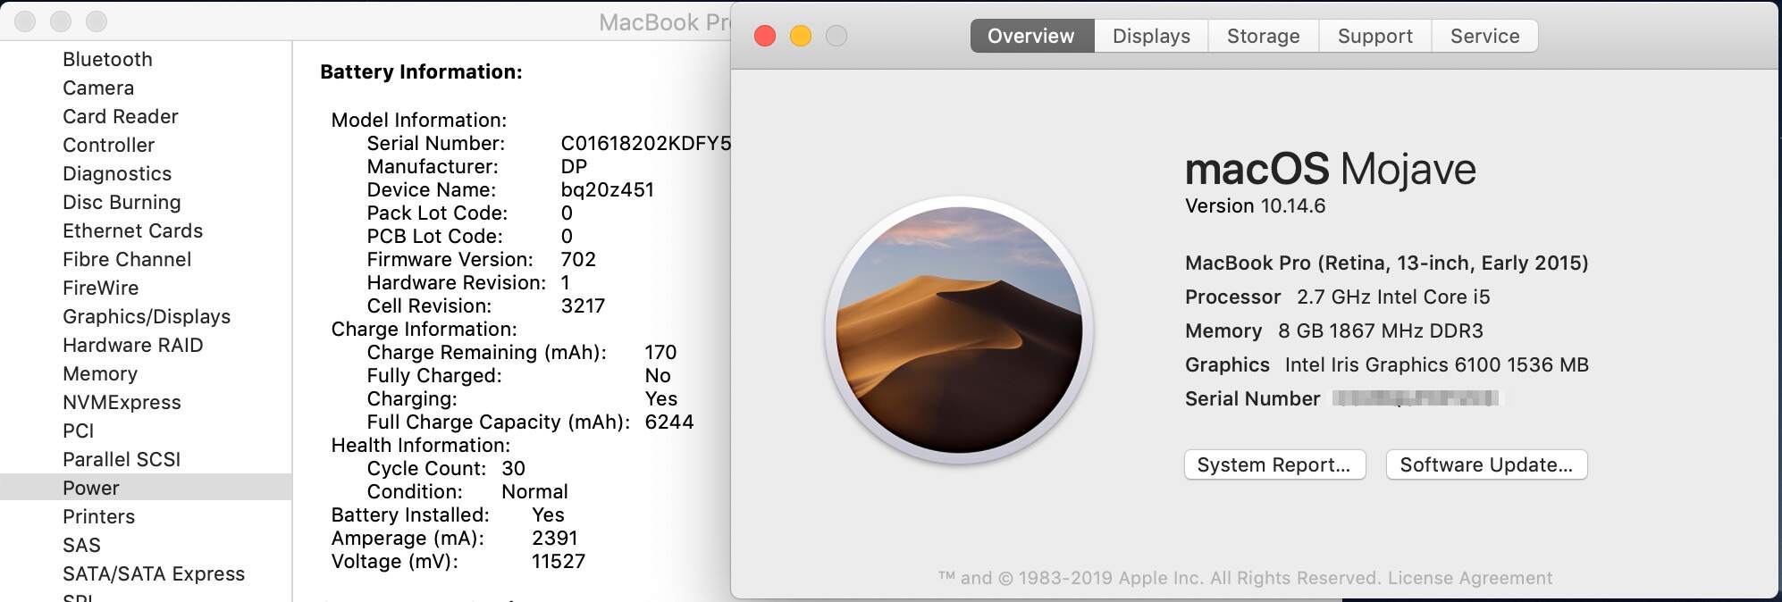This screenshot has height=602, width=1782.
Task: Click the Full Charge Capacity value 6244
Action: click(669, 422)
